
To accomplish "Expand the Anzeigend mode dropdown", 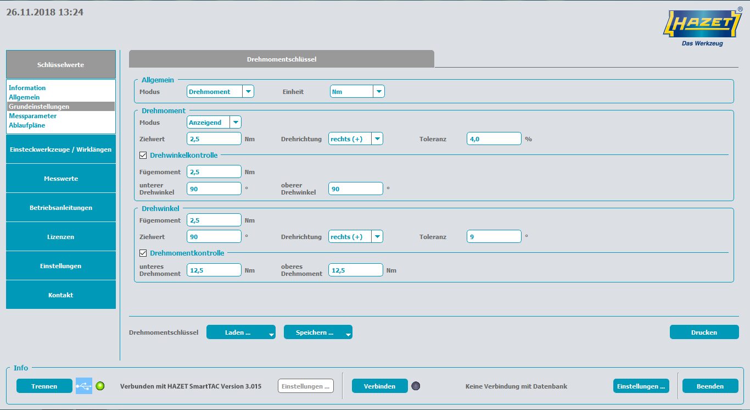I will click(x=214, y=122).
